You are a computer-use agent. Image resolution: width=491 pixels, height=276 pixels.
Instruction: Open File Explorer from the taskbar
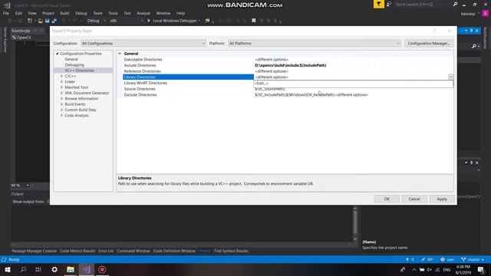click(71, 269)
